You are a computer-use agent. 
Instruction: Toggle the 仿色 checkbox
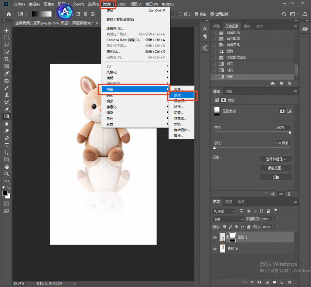click(197, 14)
